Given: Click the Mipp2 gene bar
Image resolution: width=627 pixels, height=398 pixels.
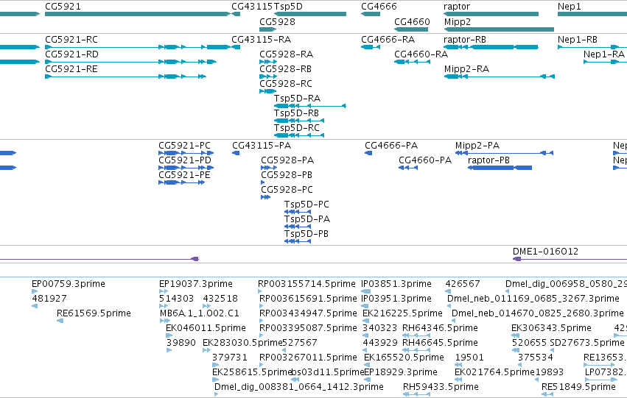Looking at the screenshot, I should coord(499,29).
